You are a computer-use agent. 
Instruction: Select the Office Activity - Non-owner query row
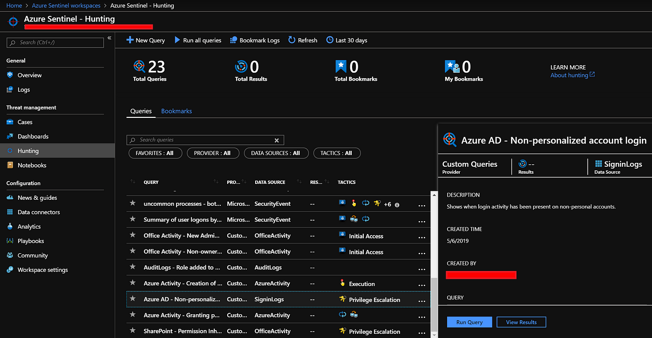[x=278, y=251]
